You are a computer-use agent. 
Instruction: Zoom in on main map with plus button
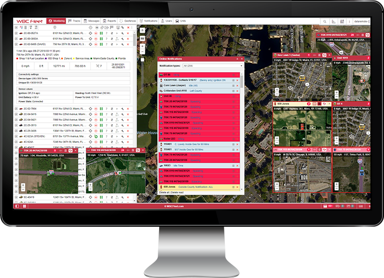point(143,46)
